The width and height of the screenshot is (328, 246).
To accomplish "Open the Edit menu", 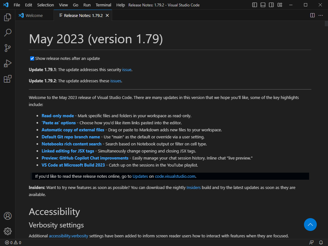I will [29, 5].
